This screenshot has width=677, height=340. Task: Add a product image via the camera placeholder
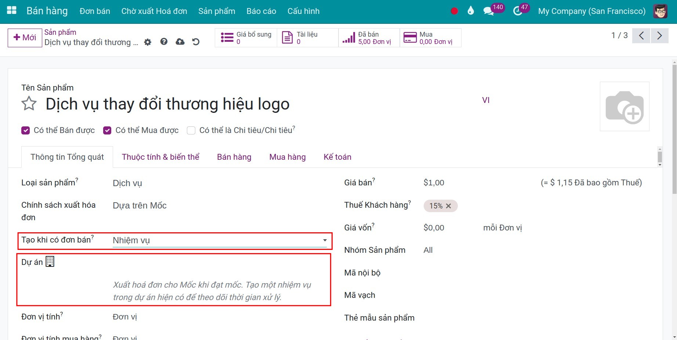point(624,106)
